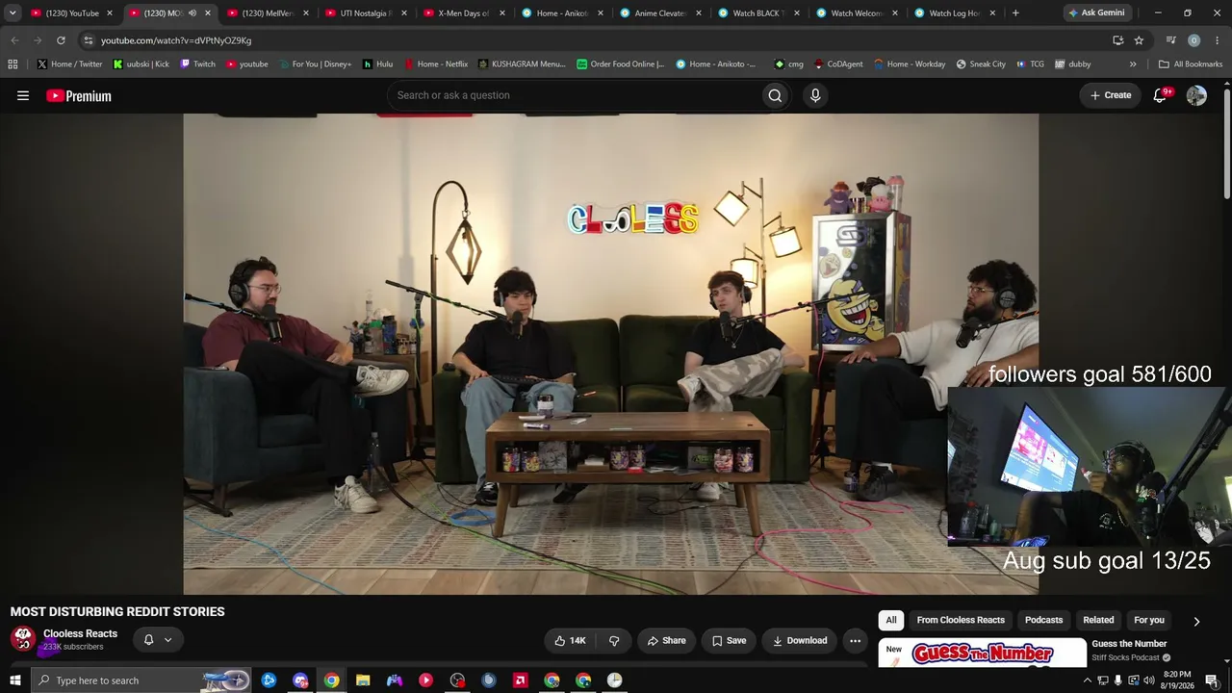
Task: Select the For you chip
Action: [x=1149, y=621]
